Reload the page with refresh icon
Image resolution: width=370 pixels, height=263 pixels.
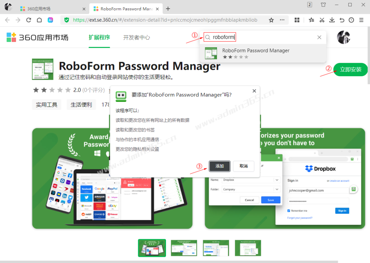point(29,20)
